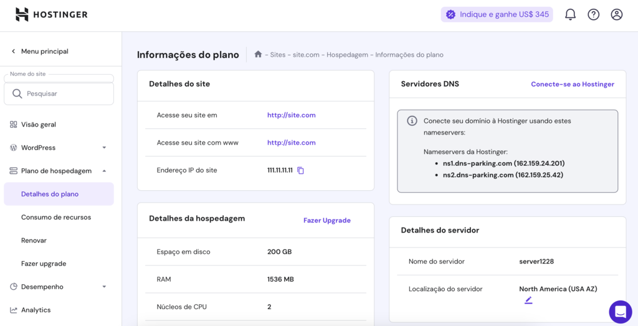Click the Detalhes do servidor heading
This screenshot has height=326, width=638.
point(440,231)
